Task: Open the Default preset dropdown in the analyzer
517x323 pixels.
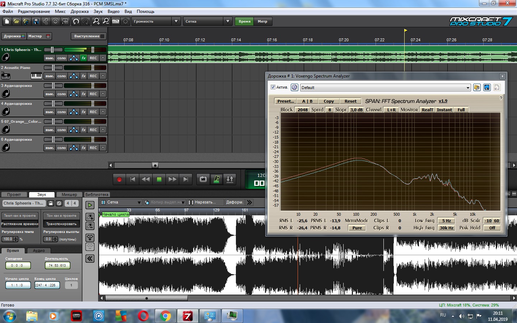Action: click(468, 88)
